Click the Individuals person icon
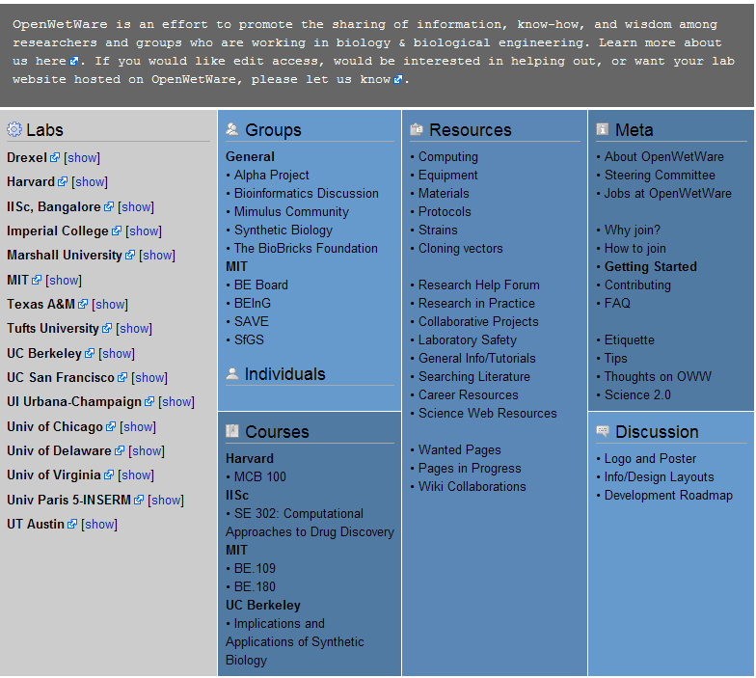The width and height of the screenshot is (756, 678). (x=232, y=374)
